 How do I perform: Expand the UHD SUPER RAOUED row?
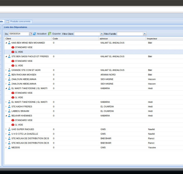click(6, 129)
